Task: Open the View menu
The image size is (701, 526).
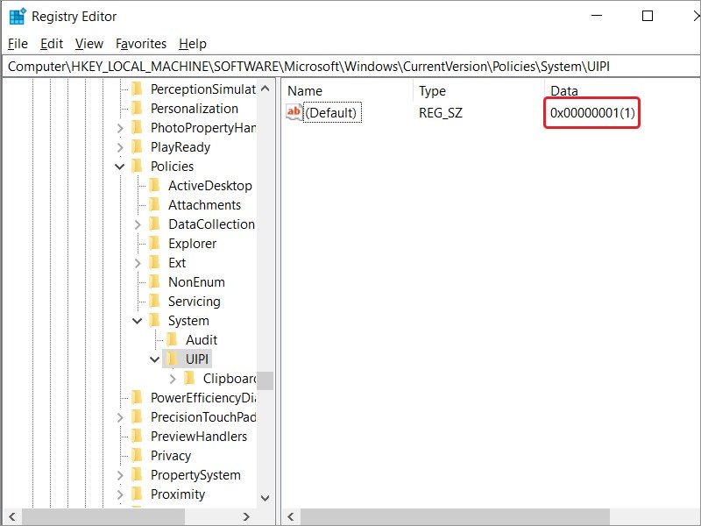Action: click(x=89, y=43)
